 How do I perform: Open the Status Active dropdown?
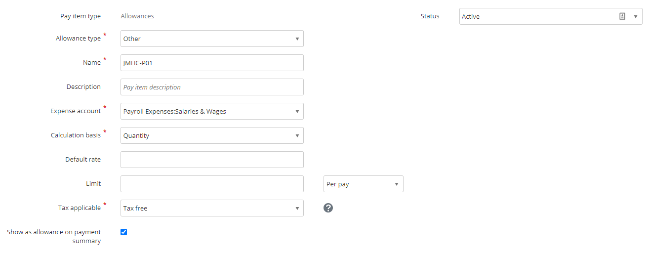tap(551, 16)
